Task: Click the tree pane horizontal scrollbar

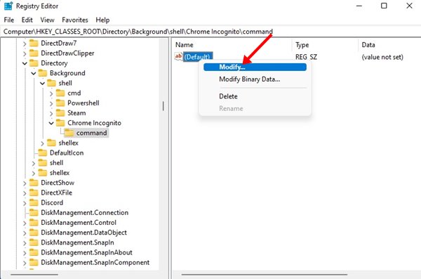Action: [34, 274]
